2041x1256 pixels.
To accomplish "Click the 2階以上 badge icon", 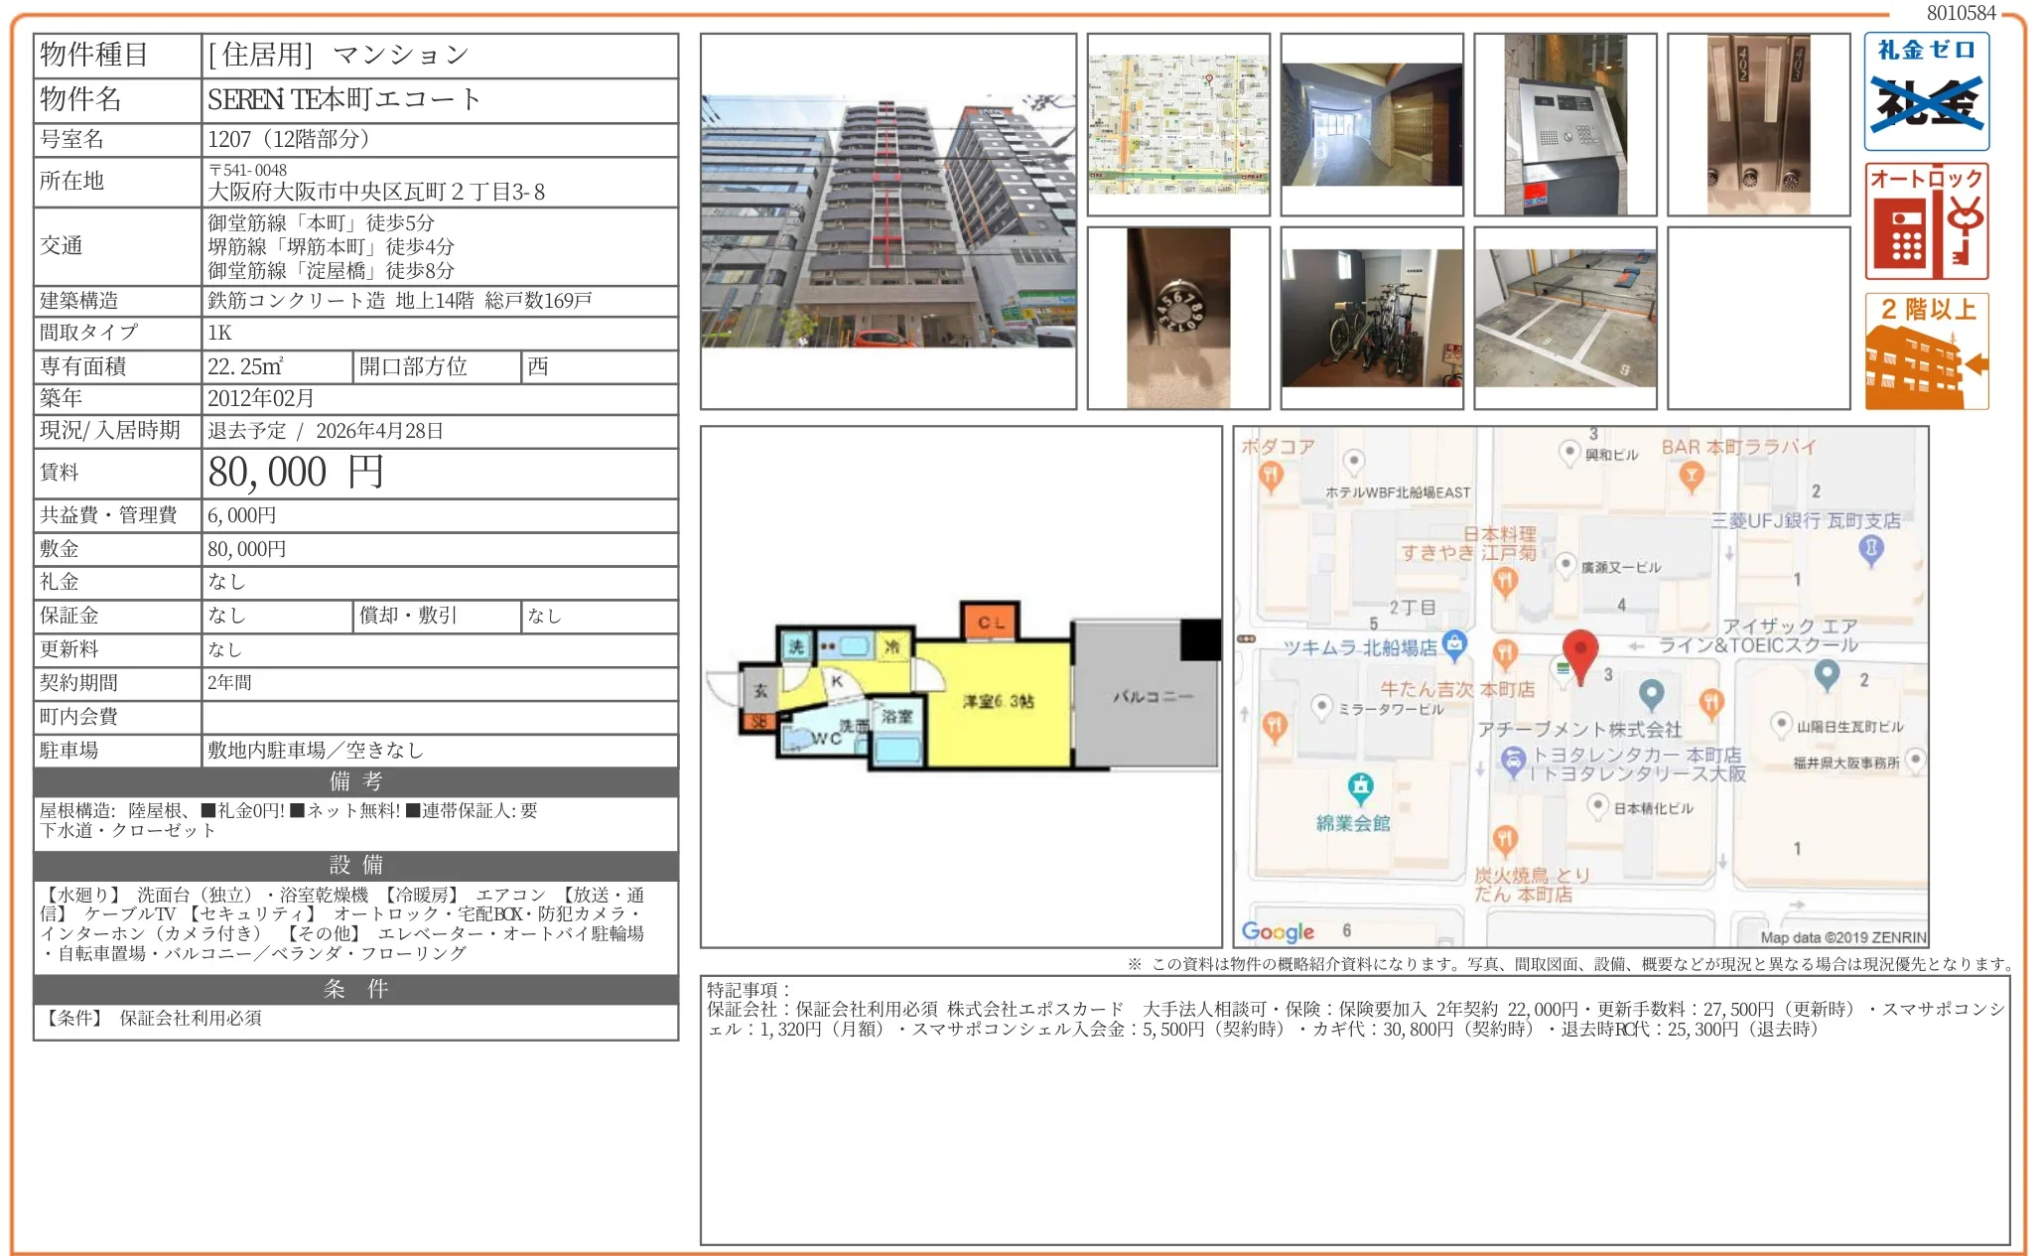I will pos(1925,350).
